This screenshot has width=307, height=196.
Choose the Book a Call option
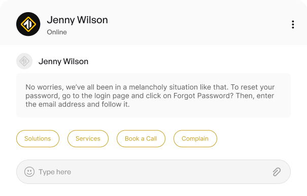[141, 138]
